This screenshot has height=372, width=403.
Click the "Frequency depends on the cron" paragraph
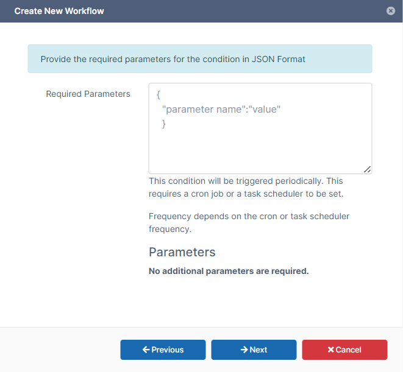(249, 222)
